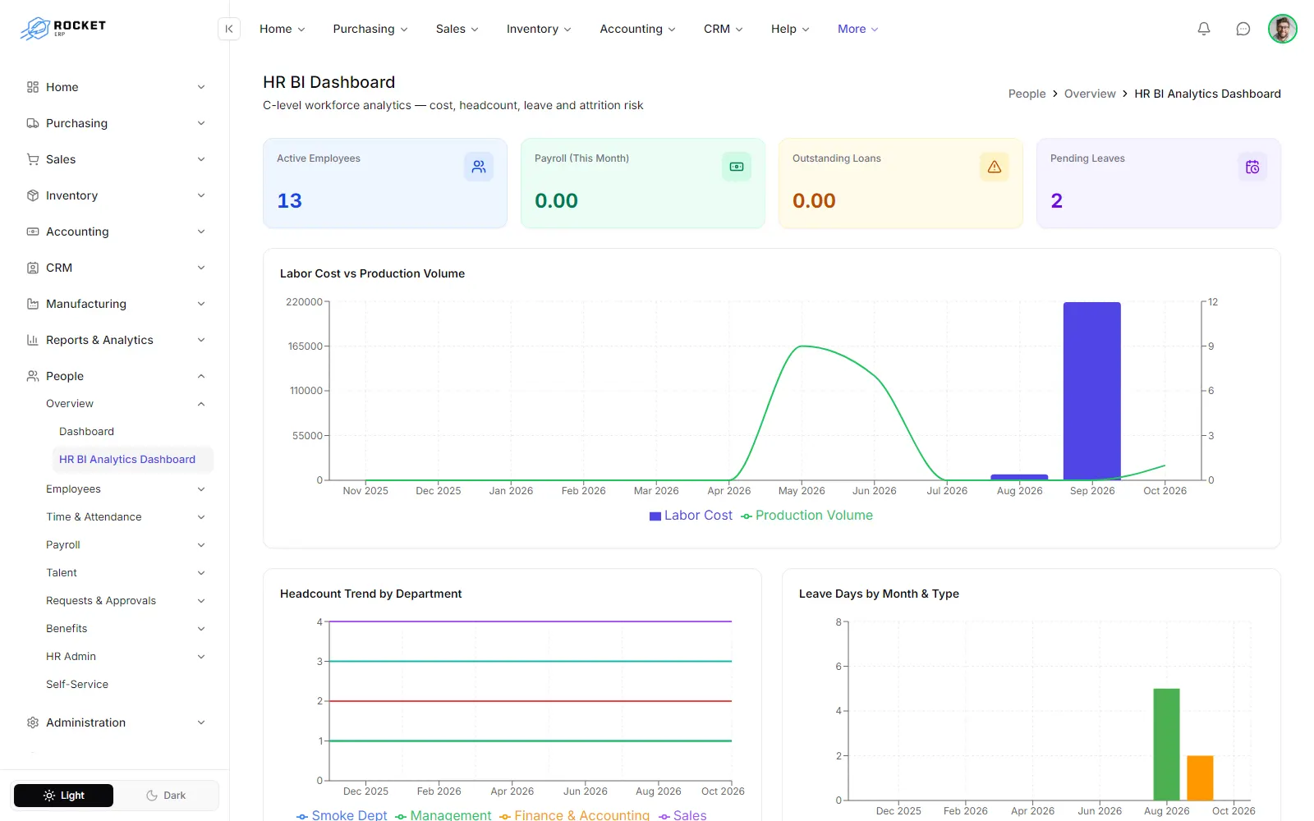Image resolution: width=1314 pixels, height=821 pixels.
Task: Switch to Dark theme
Action: pos(166,796)
